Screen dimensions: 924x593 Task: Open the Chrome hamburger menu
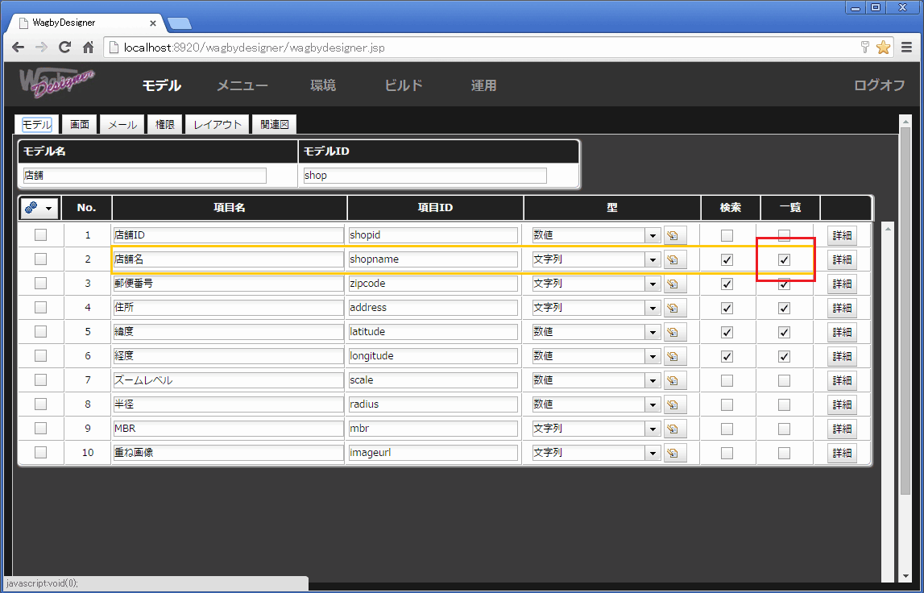906,48
